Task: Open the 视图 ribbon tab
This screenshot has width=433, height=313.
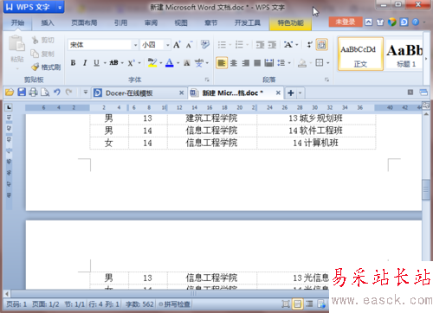Action: pyautogui.click(x=181, y=22)
